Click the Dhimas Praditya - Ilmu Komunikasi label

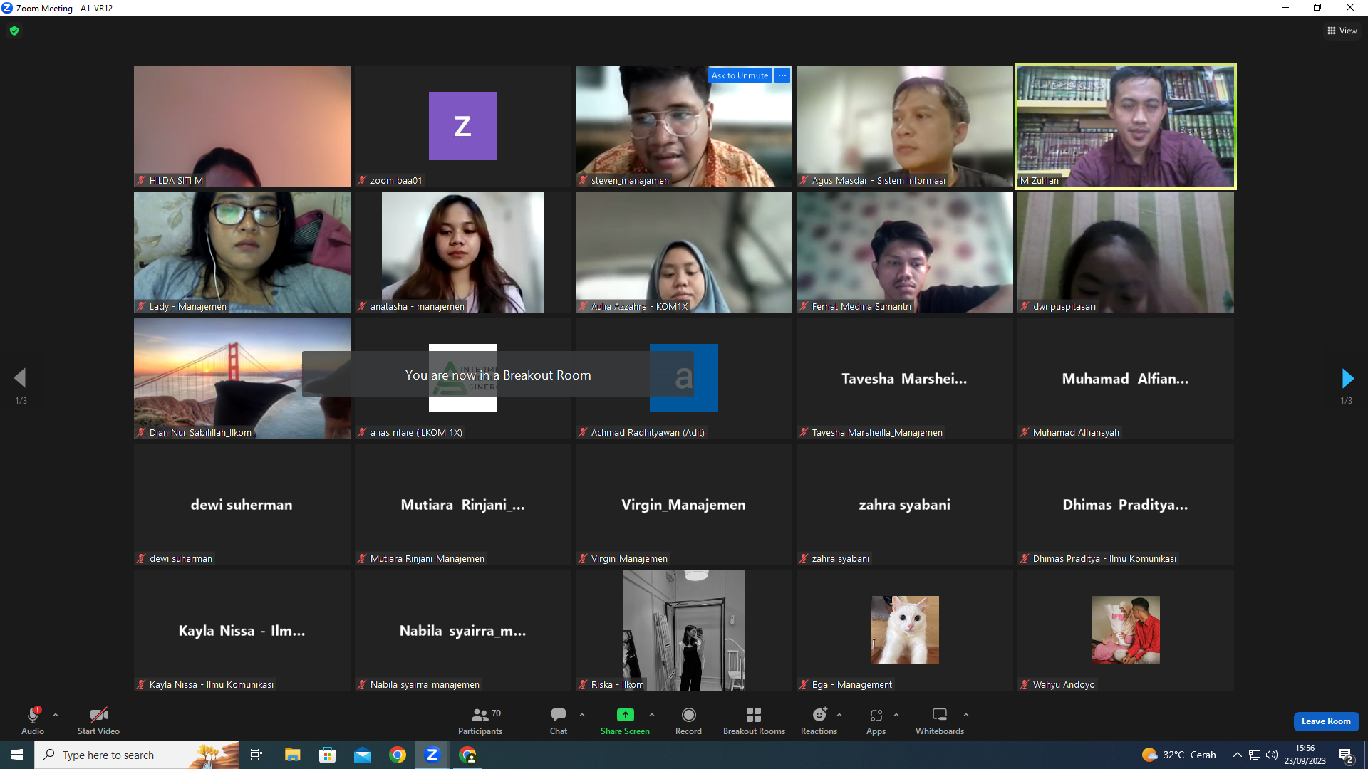(x=1104, y=559)
